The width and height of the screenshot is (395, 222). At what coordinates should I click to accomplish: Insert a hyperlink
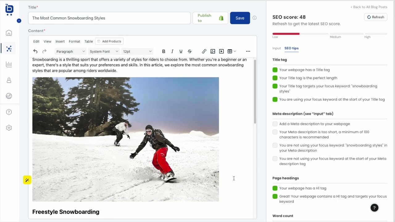pyautogui.click(x=204, y=51)
